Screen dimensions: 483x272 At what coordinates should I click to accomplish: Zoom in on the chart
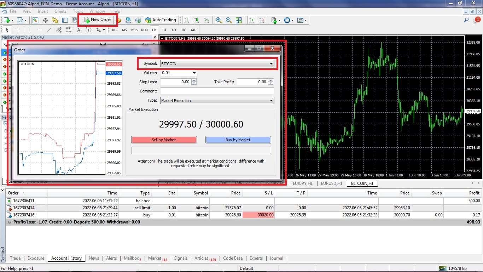[219, 20]
